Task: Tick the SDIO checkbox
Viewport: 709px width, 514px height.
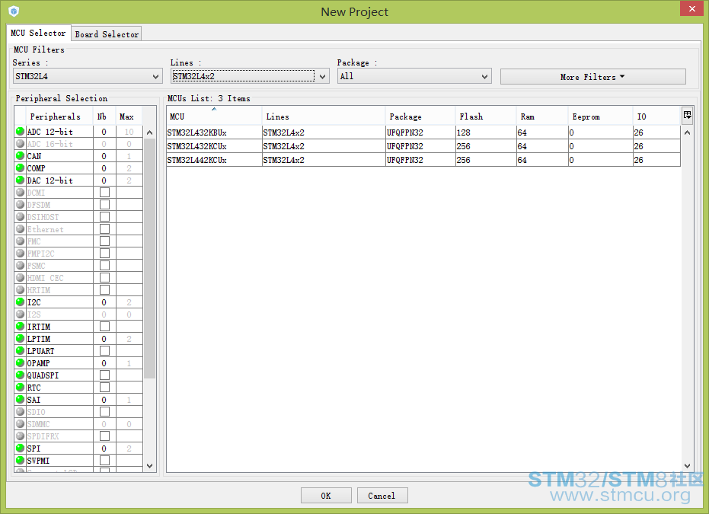Action: point(104,412)
